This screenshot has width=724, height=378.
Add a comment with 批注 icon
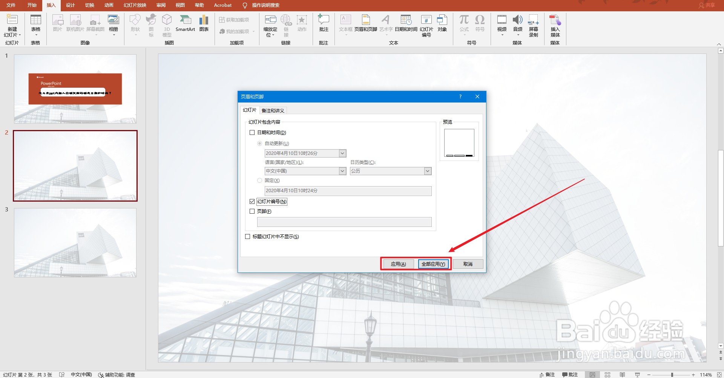tap(324, 23)
